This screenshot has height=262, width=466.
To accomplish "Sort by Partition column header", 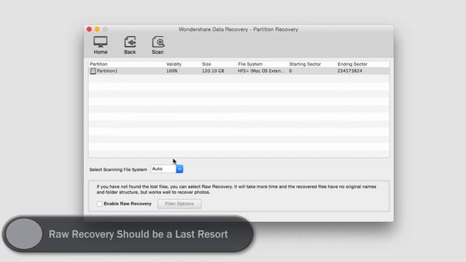I will coord(99,64).
